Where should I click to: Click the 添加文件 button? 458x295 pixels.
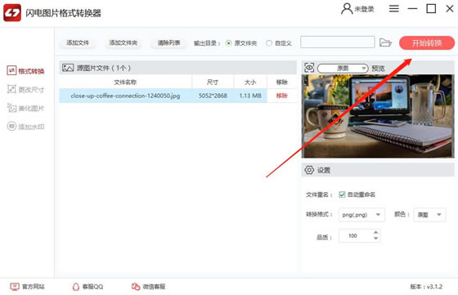pyautogui.click(x=78, y=42)
